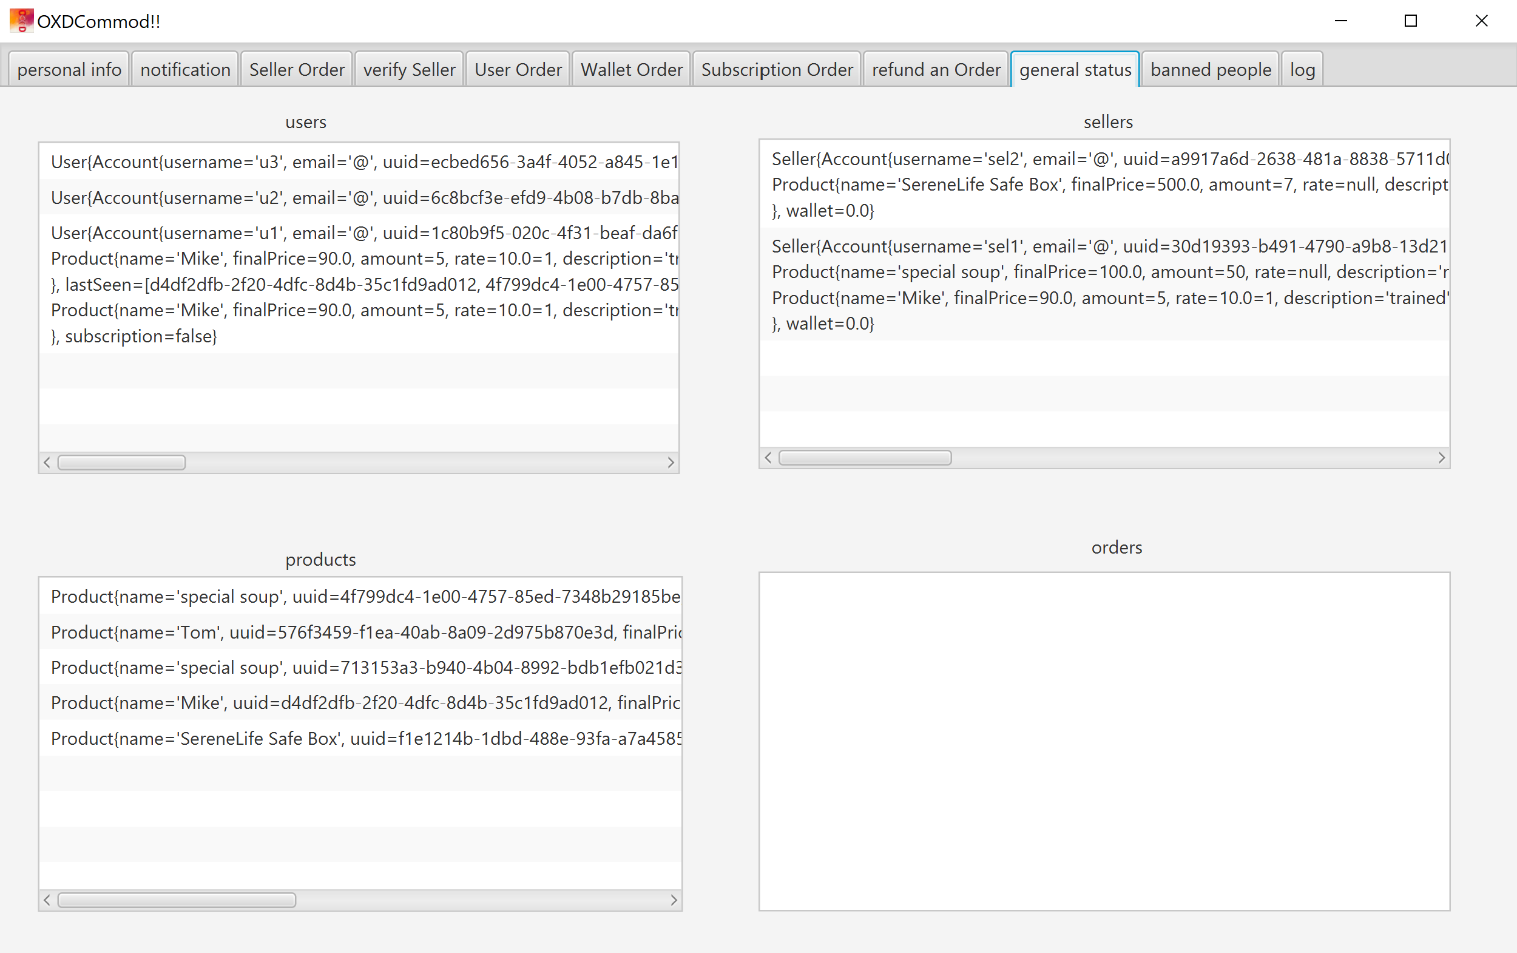This screenshot has height=953, width=1517.
Task: Open the Seller Order tab
Action: 297,69
